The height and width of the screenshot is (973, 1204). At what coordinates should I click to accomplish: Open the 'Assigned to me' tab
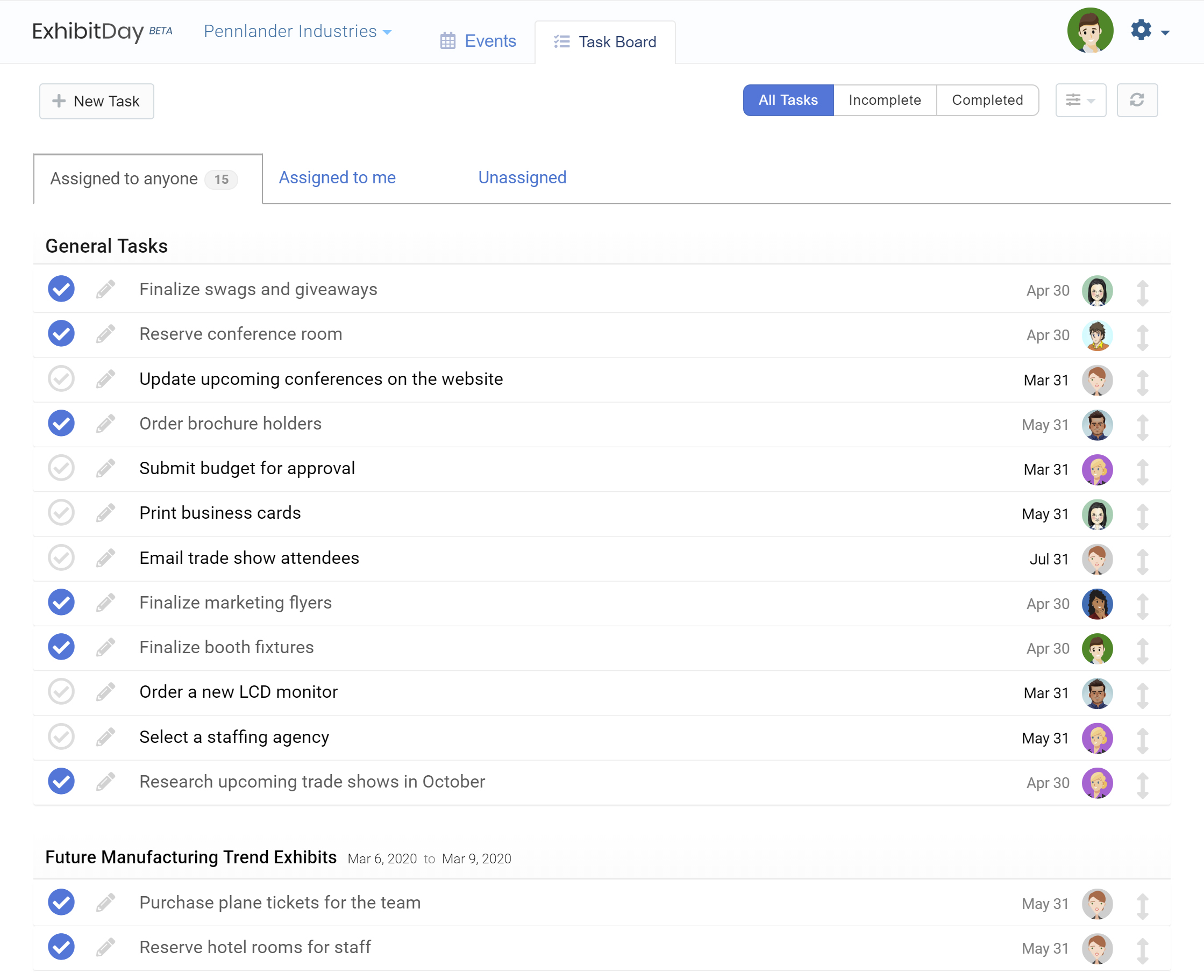pos(337,178)
